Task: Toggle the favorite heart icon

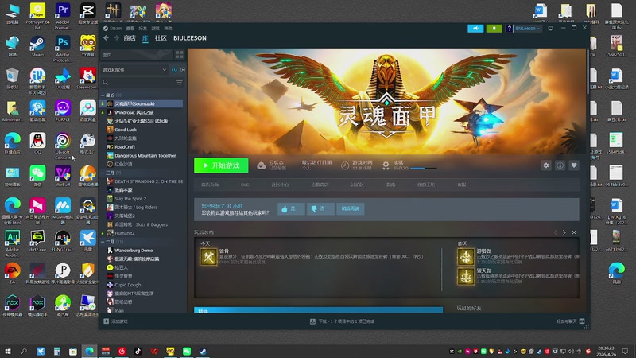Action: point(573,165)
